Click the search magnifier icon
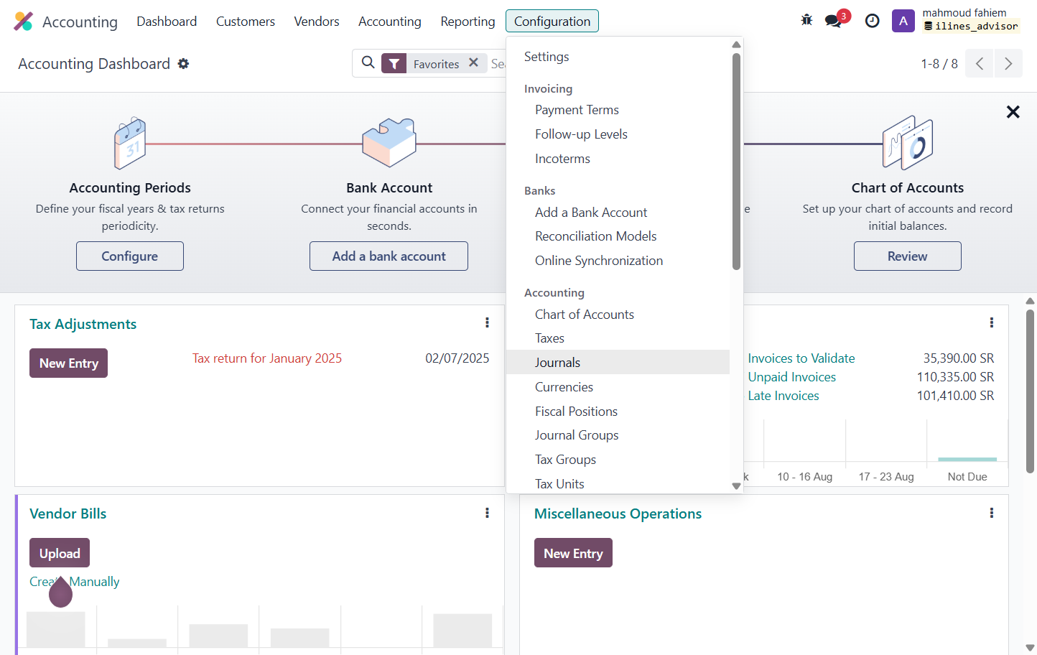The height and width of the screenshot is (655, 1037). [x=368, y=63]
